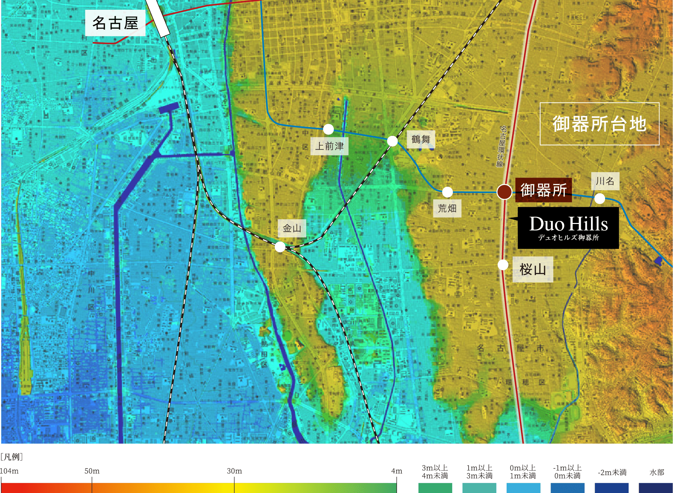The image size is (673, 493).
Task: Click the Duo Hills property label box
Action: click(568, 228)
